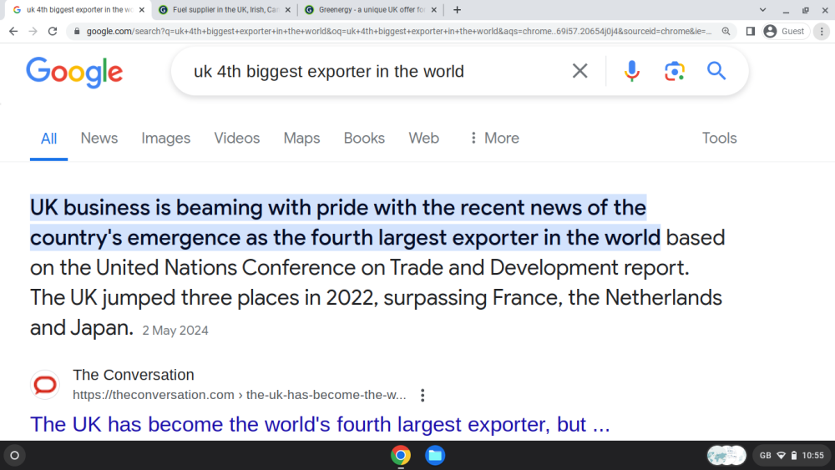Open the ChromeOS launcher button
The width and height of the screenshot is (835, 470).
[x=15, y=455]
